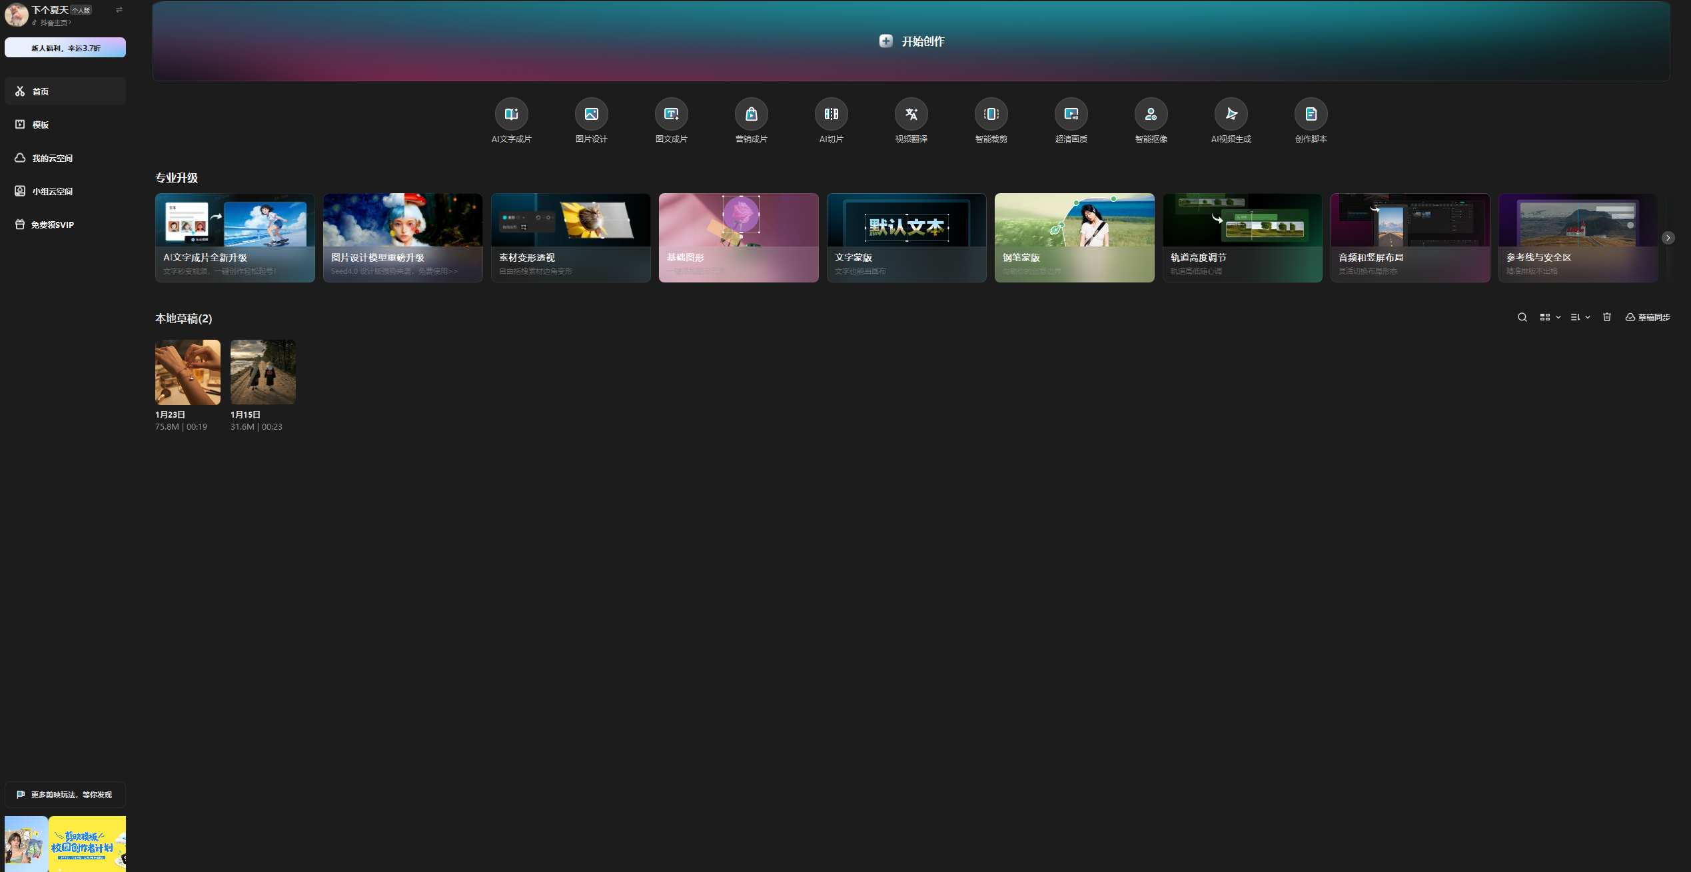Open the 超清画质 tool
1691x872 pixels.
click(1071, 115)
